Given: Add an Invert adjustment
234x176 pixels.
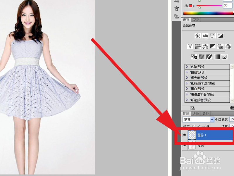Looking at the screenshot, I should [194, 57].
